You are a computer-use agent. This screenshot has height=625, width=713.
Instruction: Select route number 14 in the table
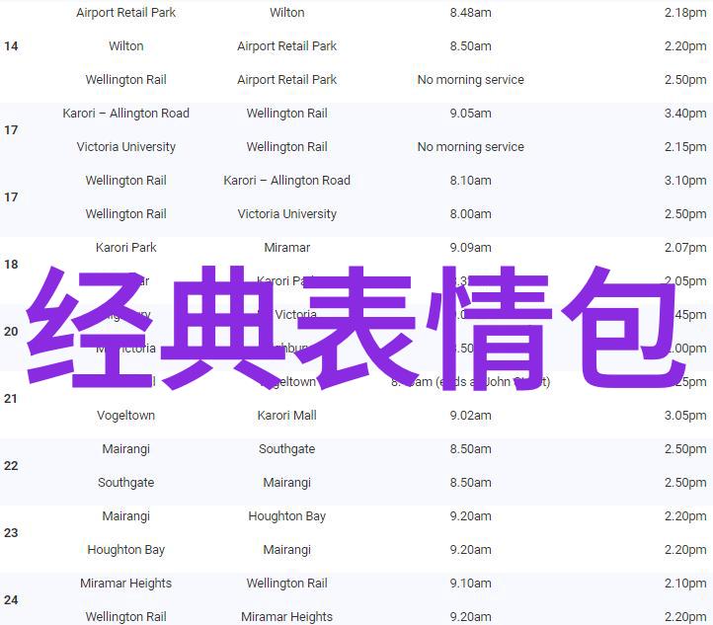point(11,45)
